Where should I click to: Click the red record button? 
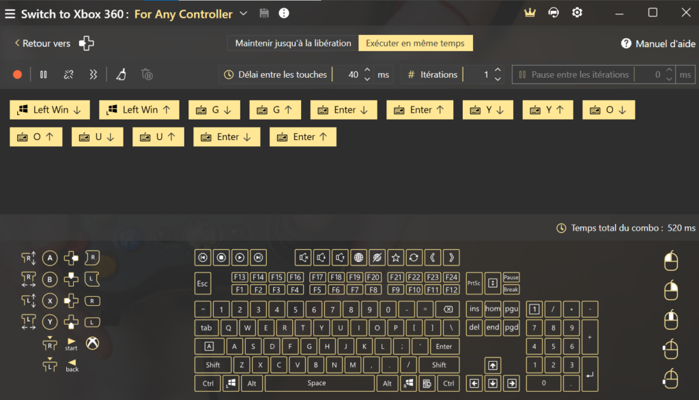[18, 74]
